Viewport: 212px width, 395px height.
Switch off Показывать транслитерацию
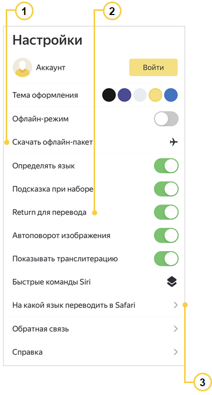(166, 259)
